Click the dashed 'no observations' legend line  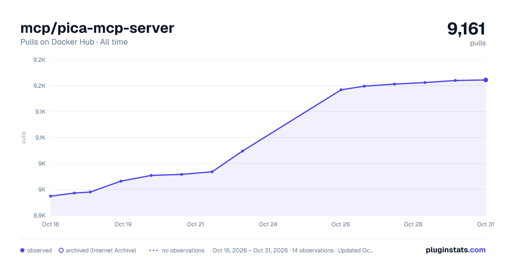(x=153, y=250)
